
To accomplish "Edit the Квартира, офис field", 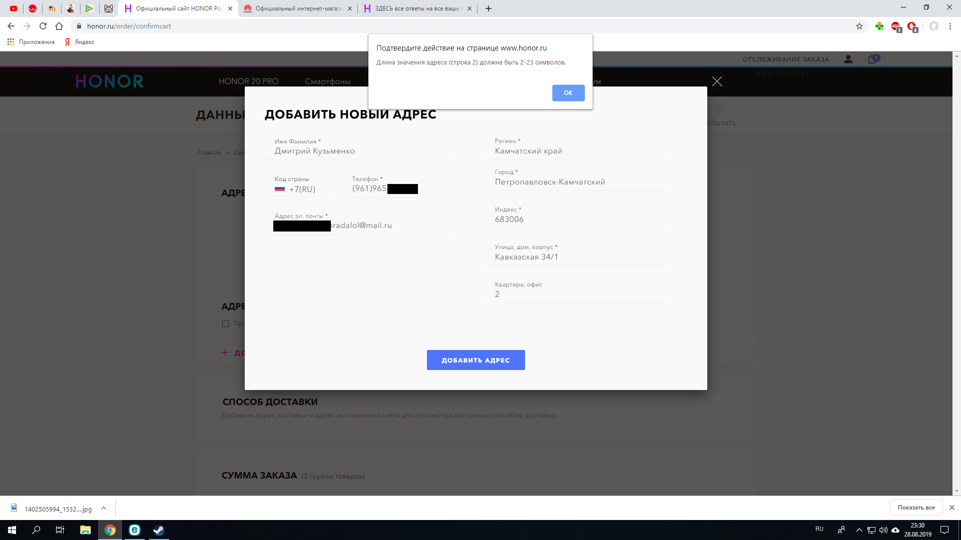I will 575,294.
